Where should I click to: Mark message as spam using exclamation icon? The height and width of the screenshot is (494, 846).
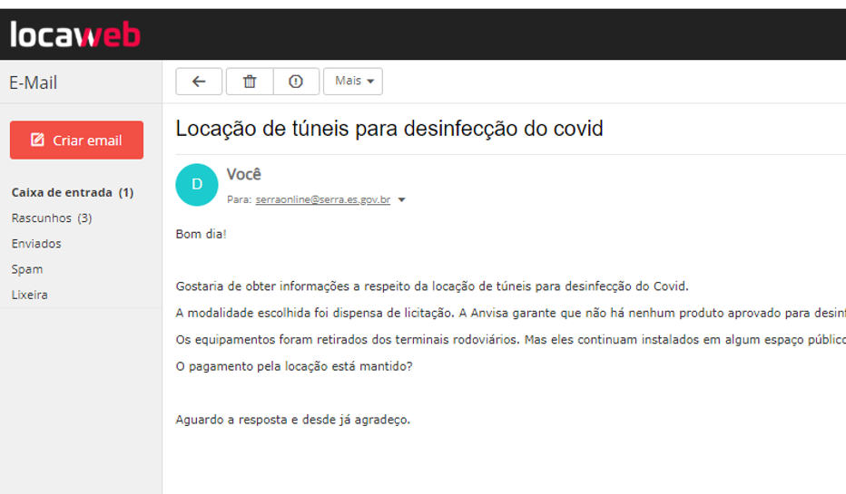pyautogui.click(x=296, y=82)
